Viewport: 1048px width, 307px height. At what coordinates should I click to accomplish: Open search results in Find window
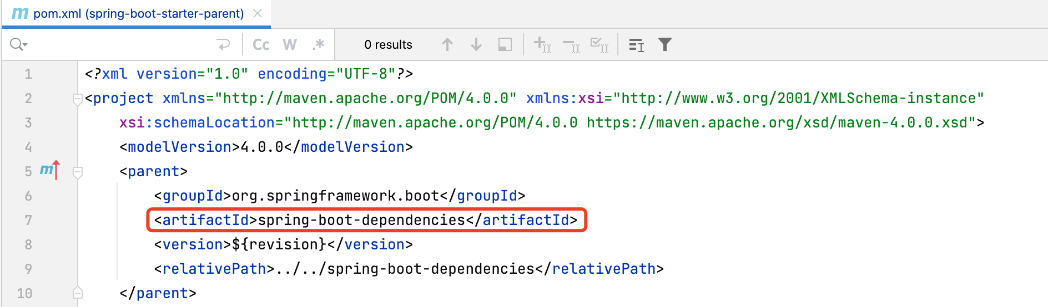click(505, 44)
